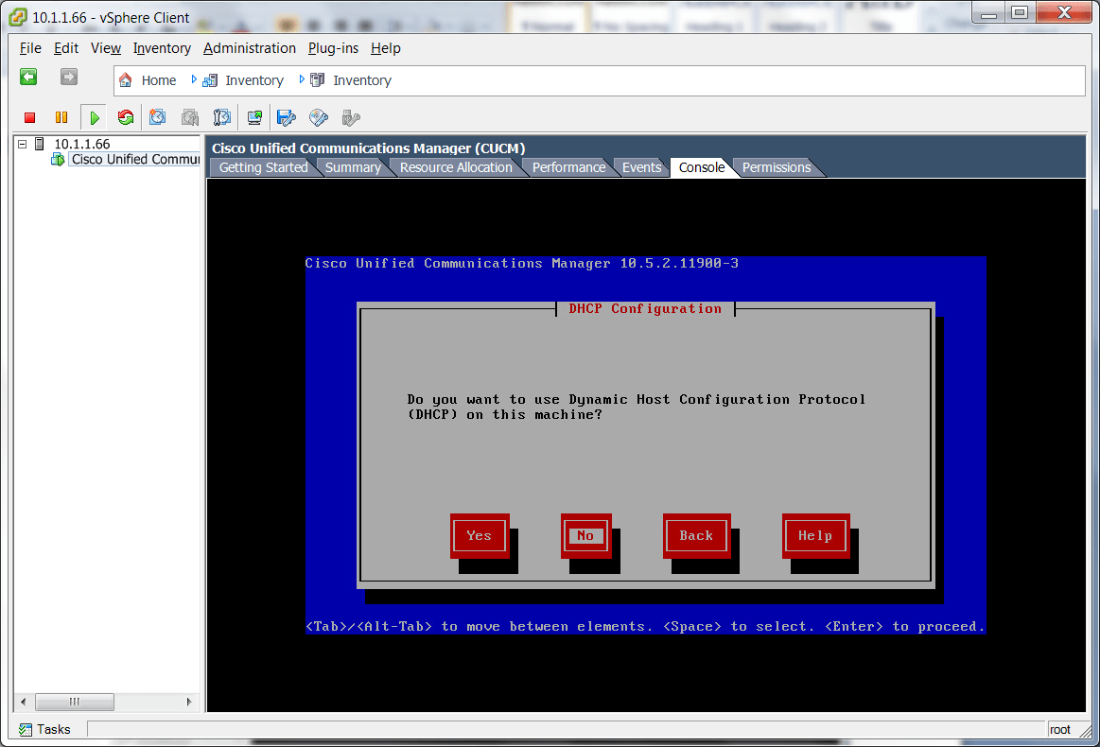The height and width of the screenshot is (747, 1100).
Task: Select the 10.1.1.66 host in tree
Action: click(x=82, y=144)
